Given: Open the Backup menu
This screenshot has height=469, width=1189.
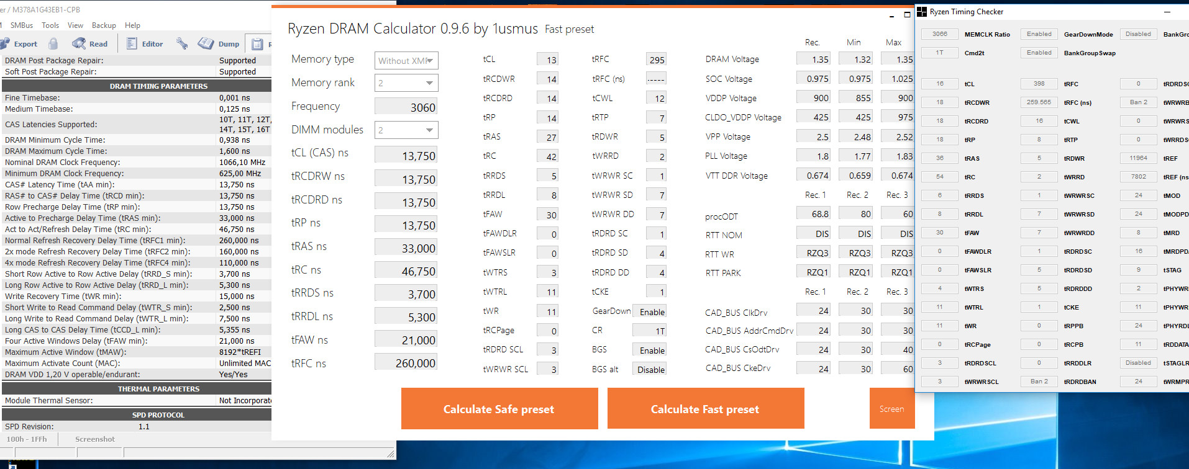Looking at the screenshot, I should tap(104, 25).
